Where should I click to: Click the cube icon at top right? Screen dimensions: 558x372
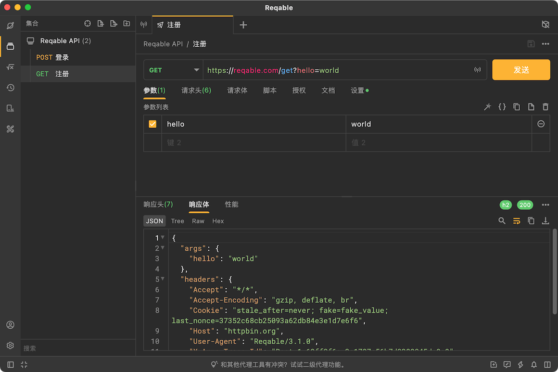click(x=545, y=24)
